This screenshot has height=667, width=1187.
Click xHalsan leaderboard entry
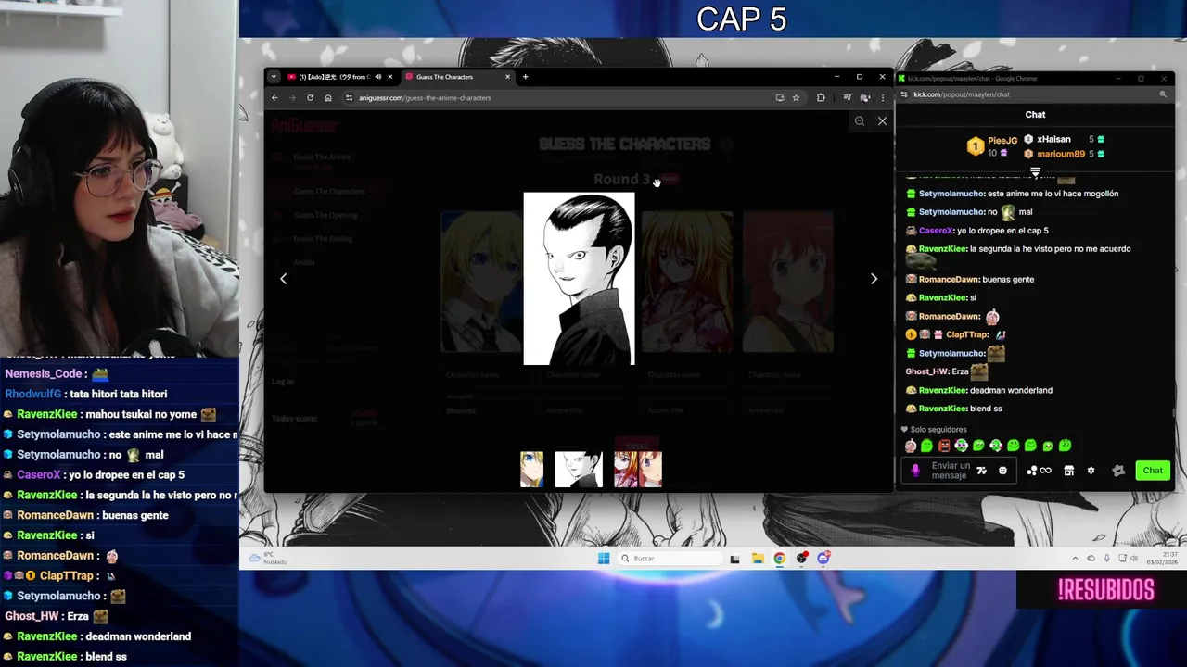coord(1064,139)
